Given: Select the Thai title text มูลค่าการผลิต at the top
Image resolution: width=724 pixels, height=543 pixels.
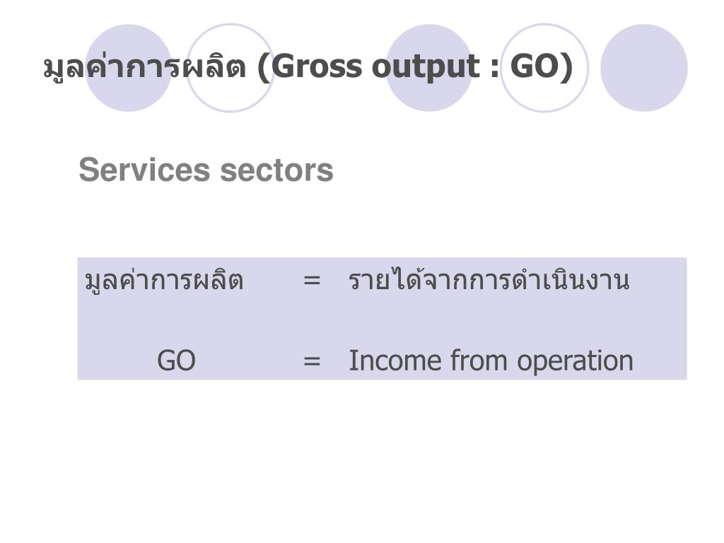Looking at the screenshot, I should click(144, 68).
